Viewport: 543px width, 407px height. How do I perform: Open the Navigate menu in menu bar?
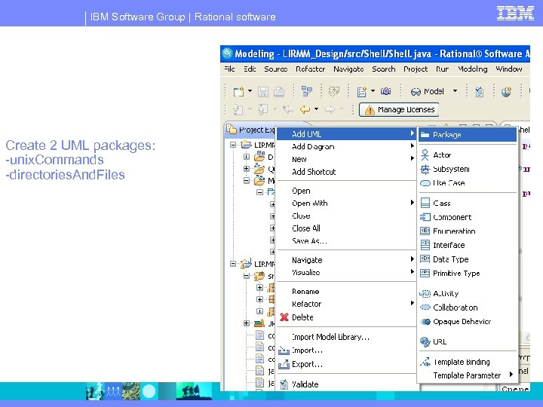[348, 69]
